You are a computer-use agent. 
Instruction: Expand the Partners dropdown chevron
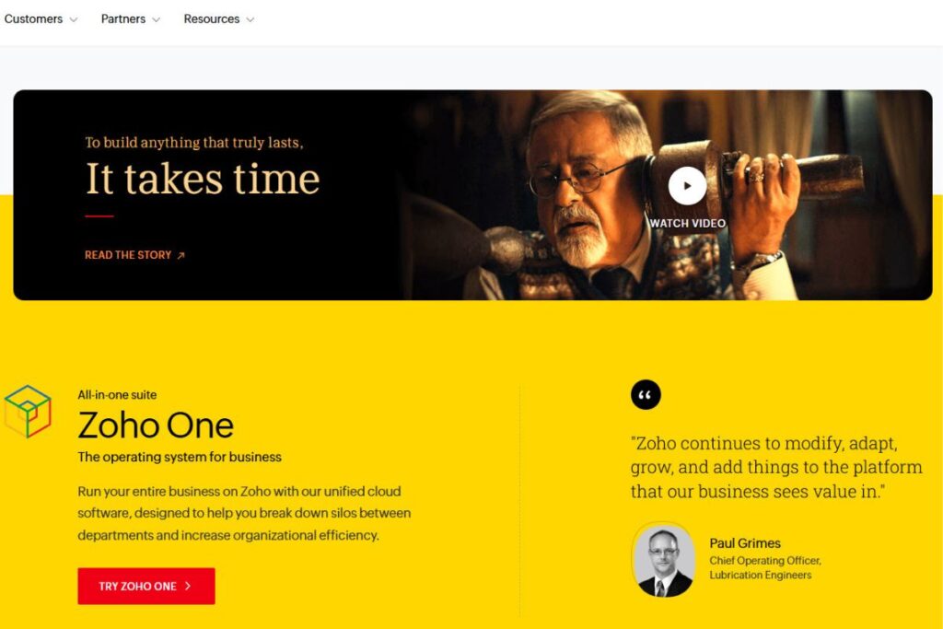pos(156,20)
